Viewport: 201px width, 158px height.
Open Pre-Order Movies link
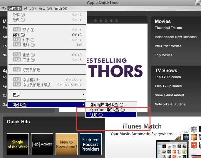tap(168, 46)
